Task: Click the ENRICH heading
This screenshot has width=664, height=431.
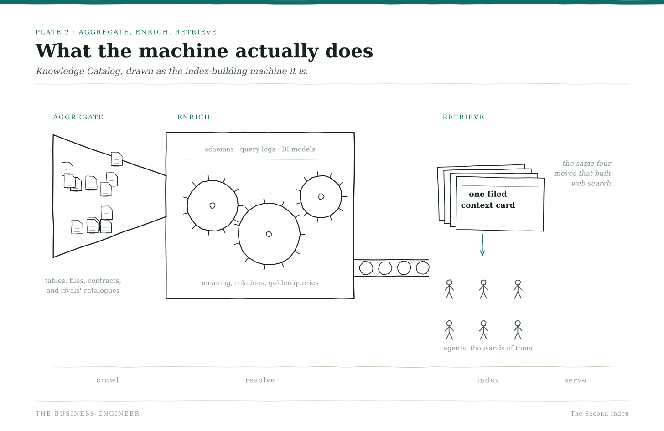Action: (x=194, y=117)
